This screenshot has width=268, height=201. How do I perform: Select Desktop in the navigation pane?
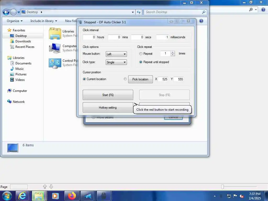coord(21,36)
